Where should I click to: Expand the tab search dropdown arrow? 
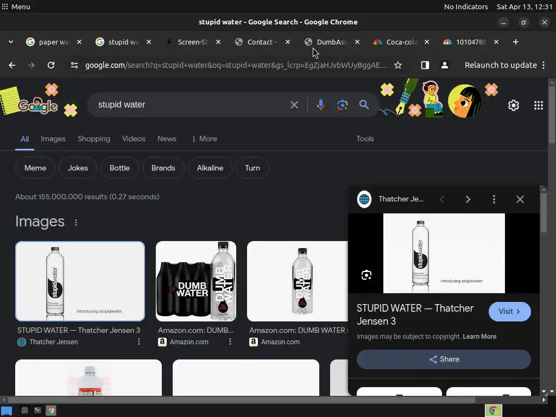click(11, 42)
